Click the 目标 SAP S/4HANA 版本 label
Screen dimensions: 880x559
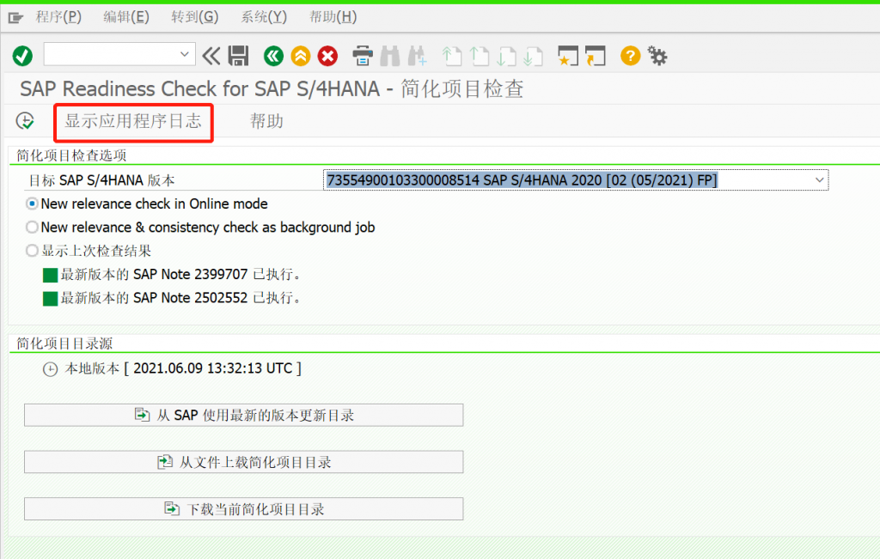pos(101,180)
